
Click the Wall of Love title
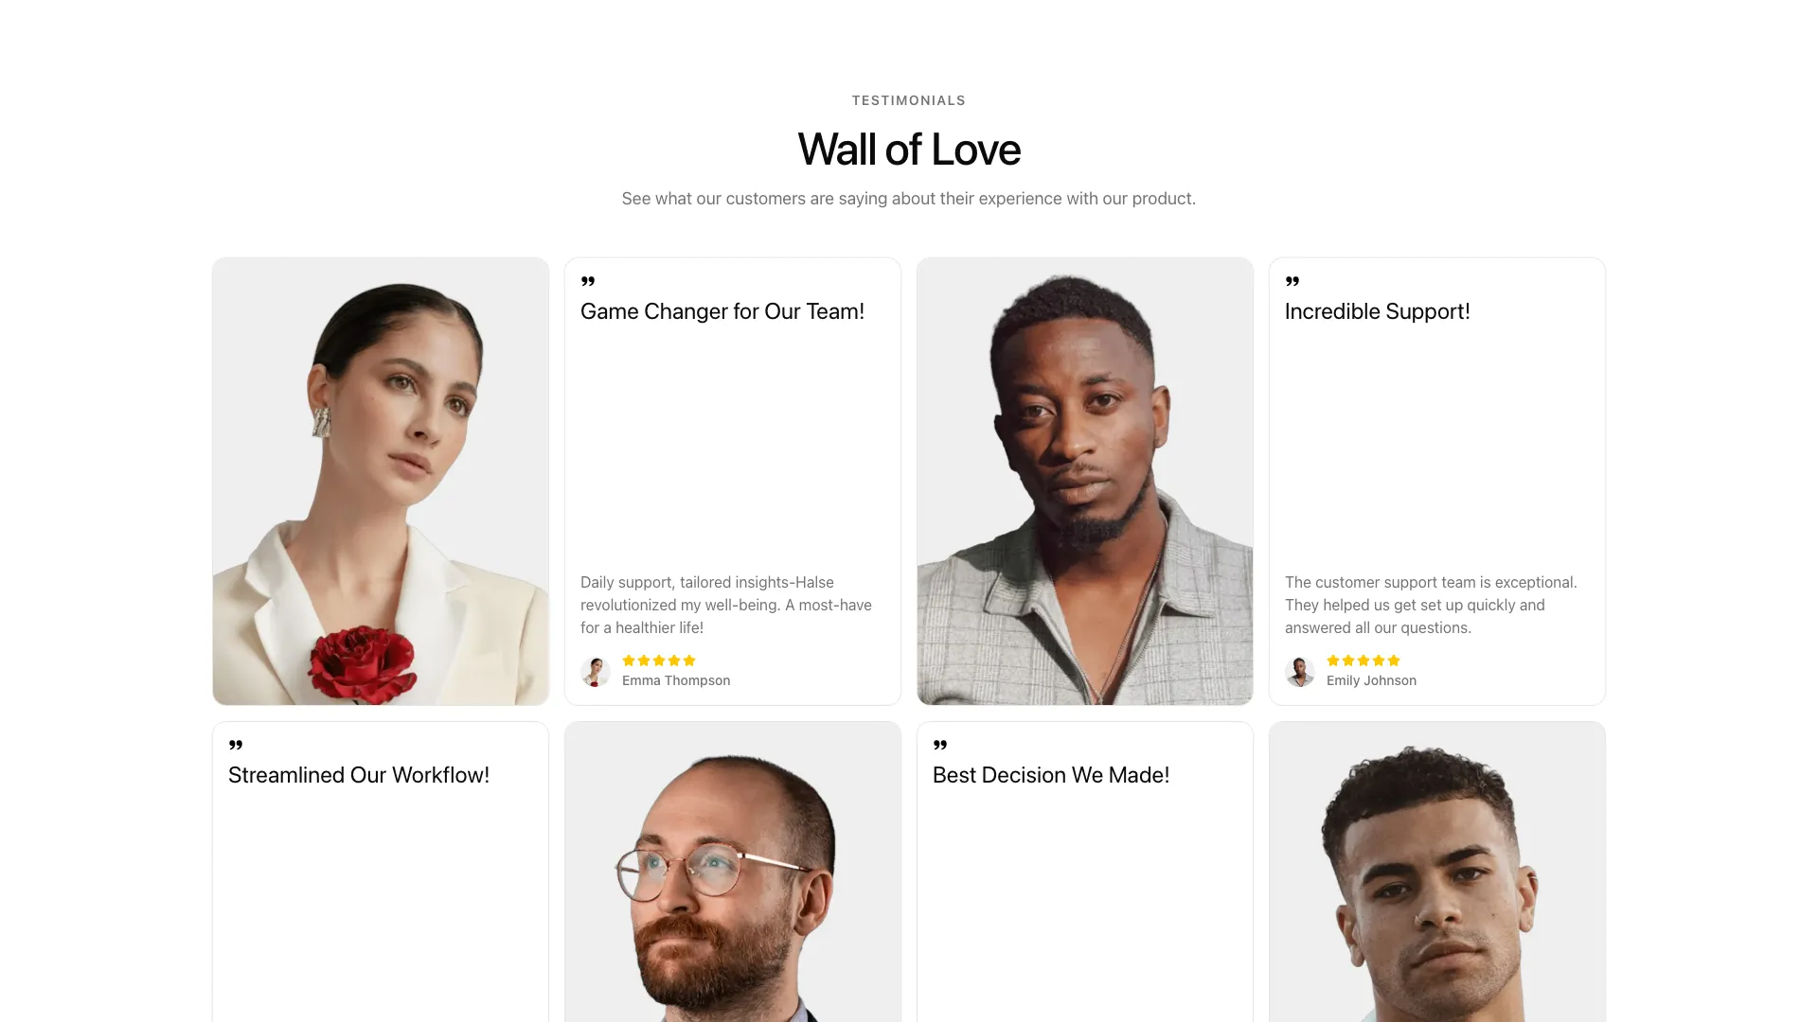(x=909, y=150)
